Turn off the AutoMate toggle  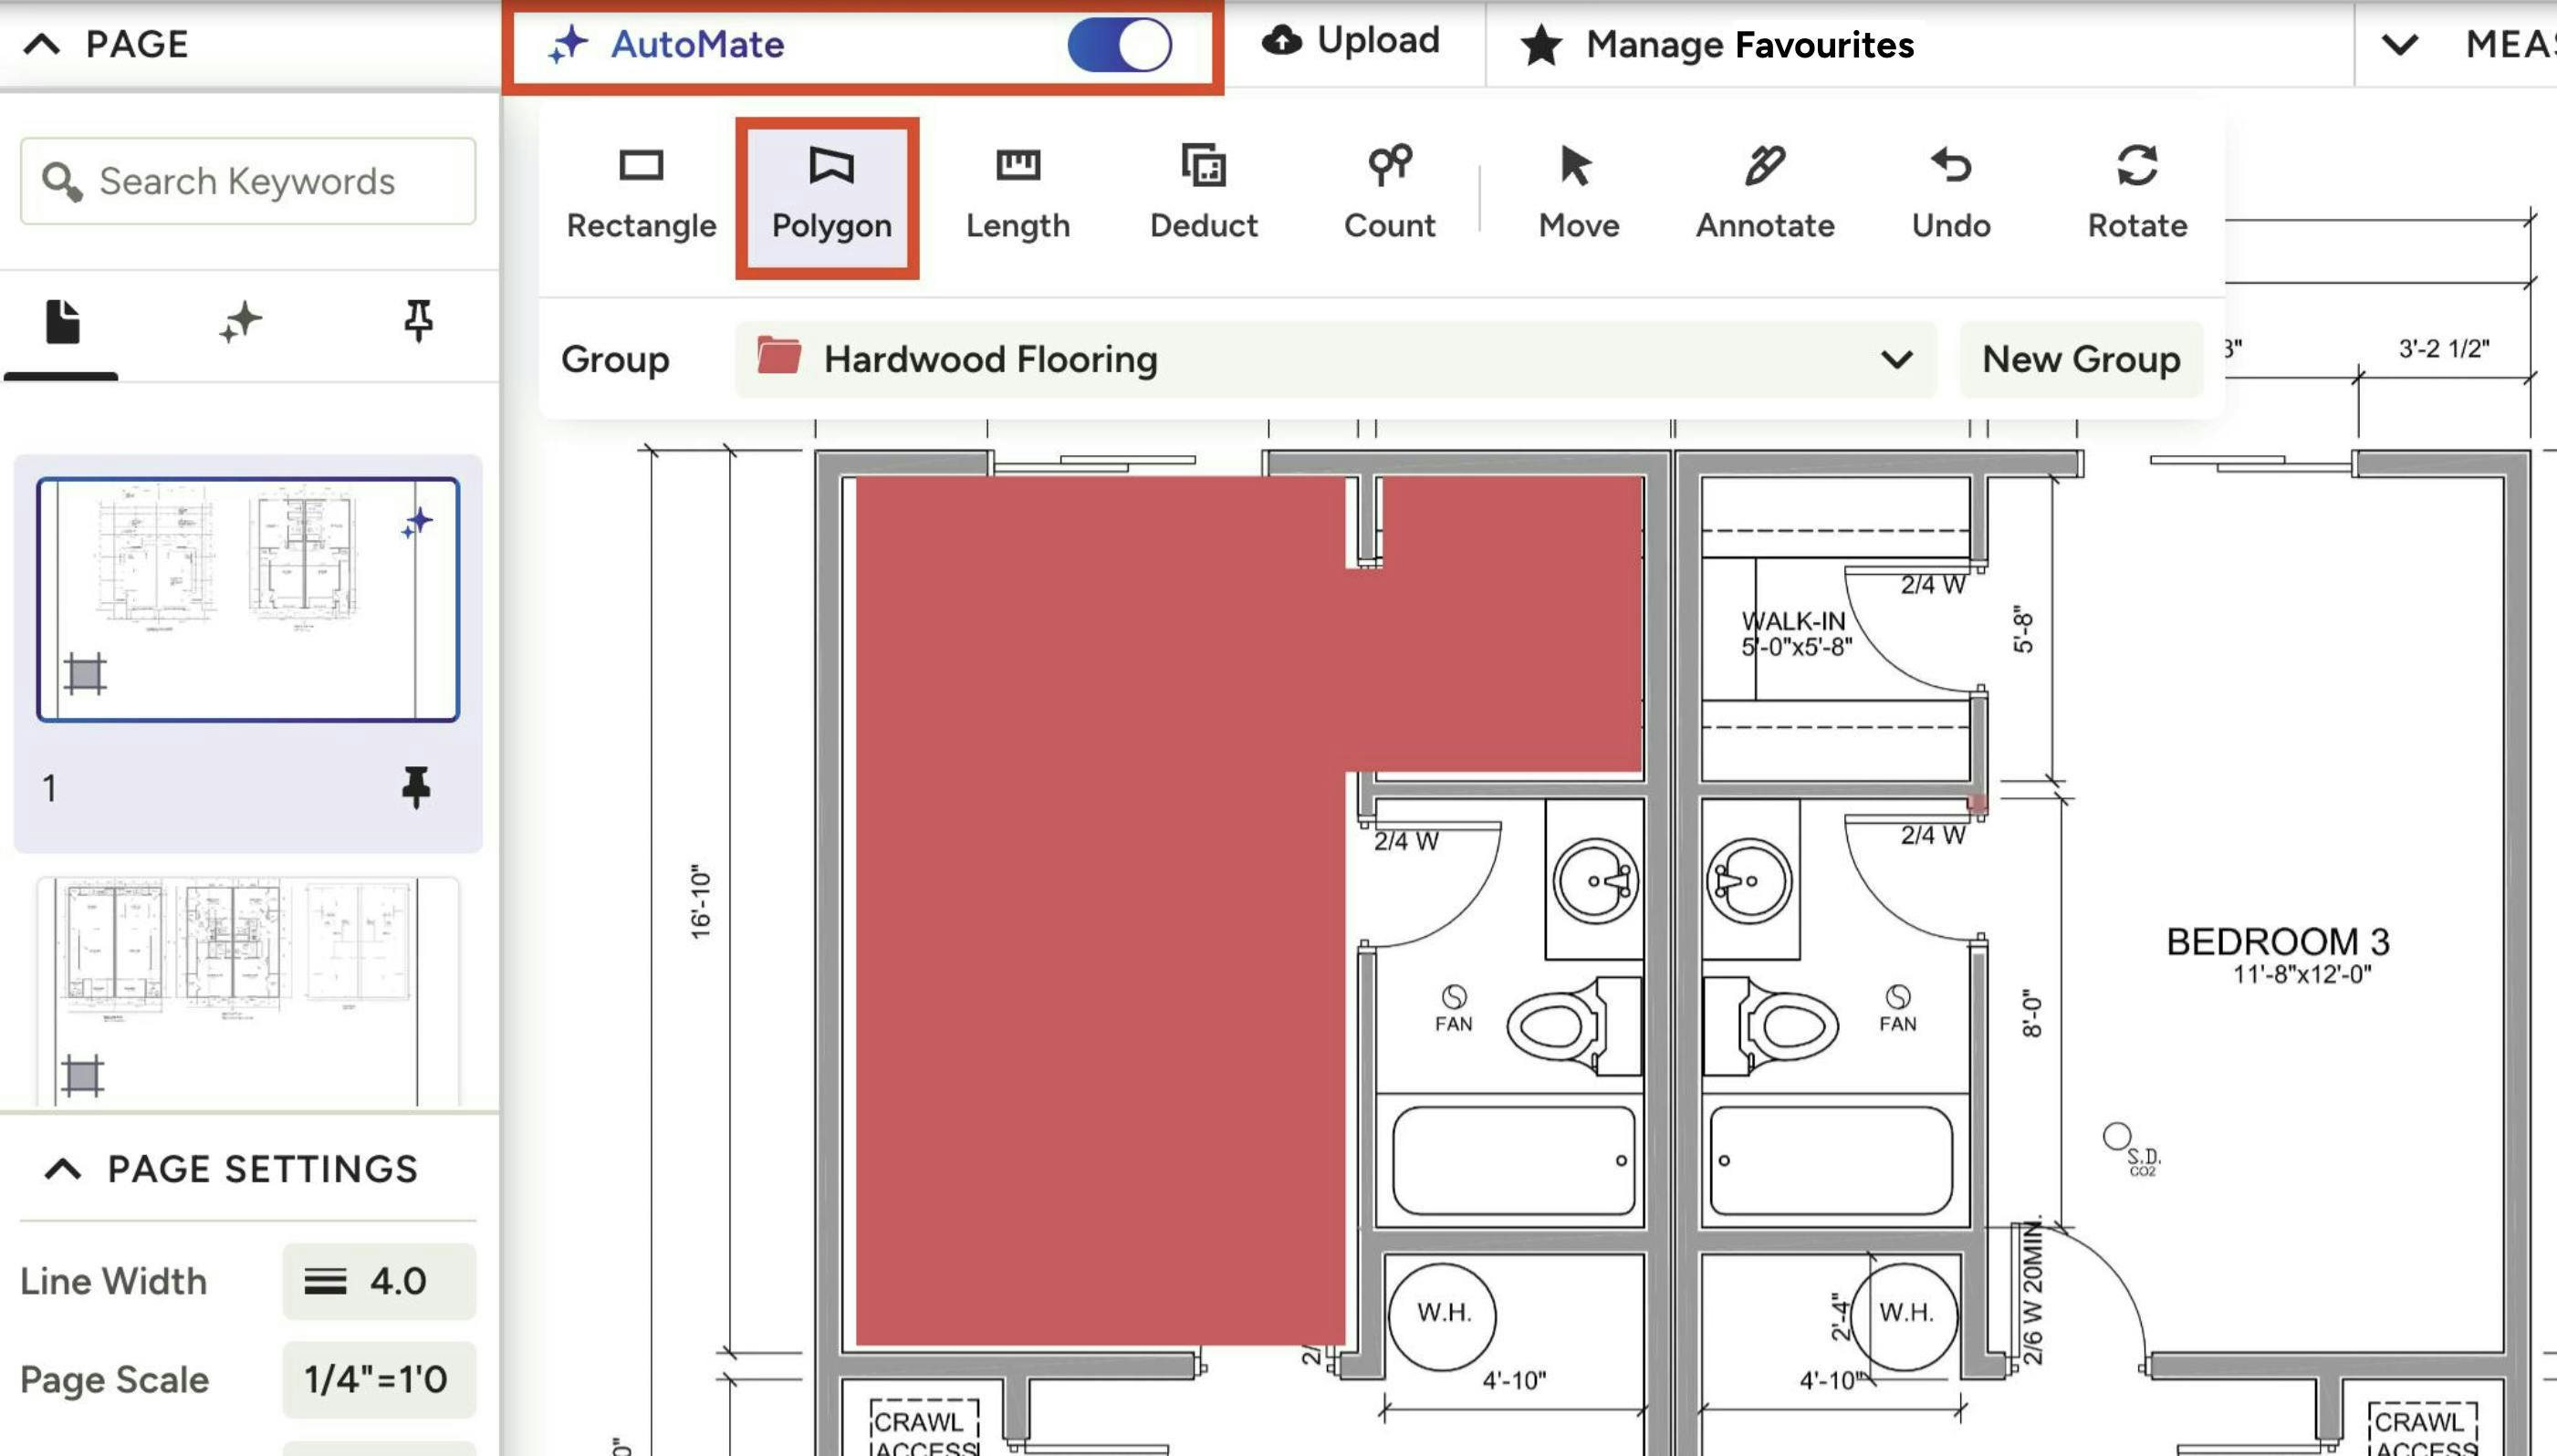click(x=1119, y=45)
